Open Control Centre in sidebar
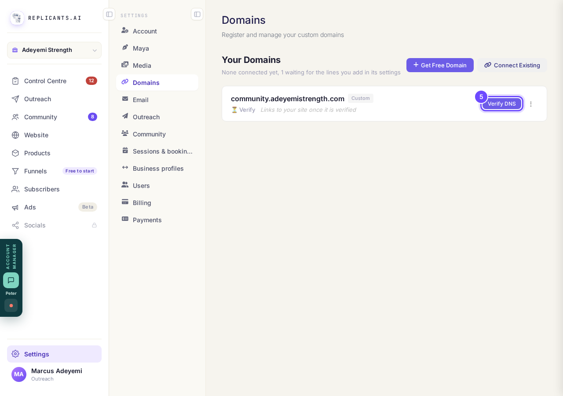 click(x=54, y=81)
